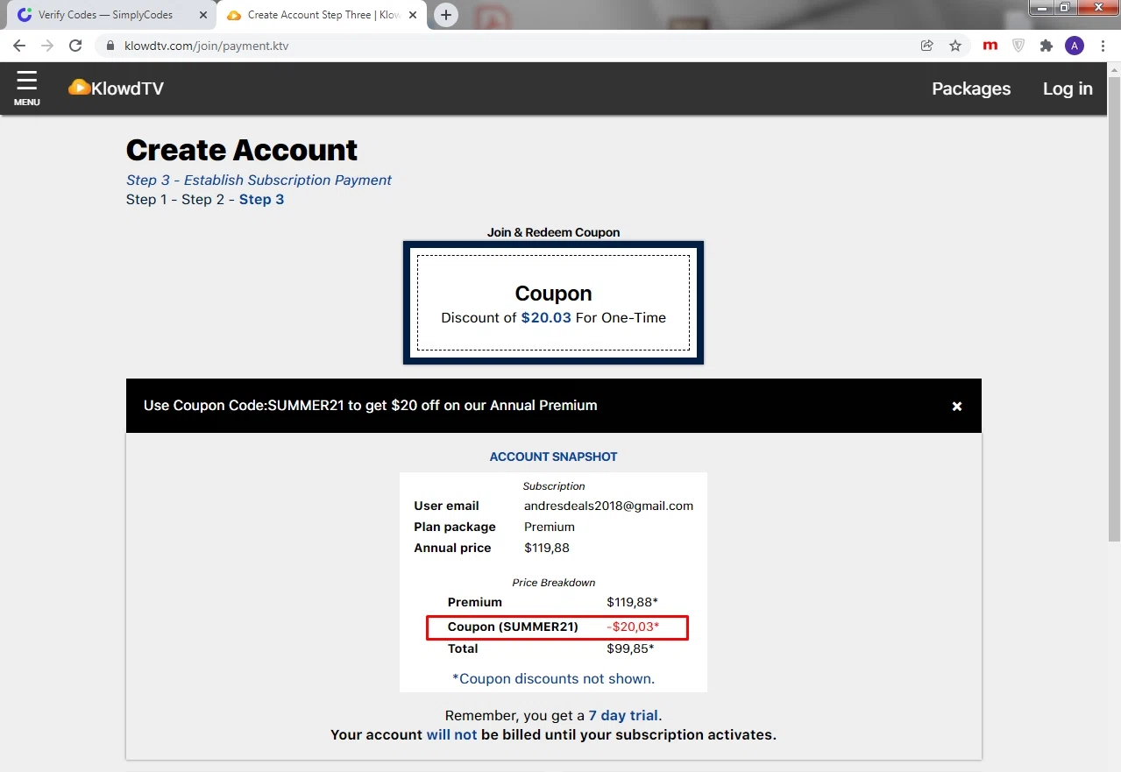1121x772 pixels.
Task: Click the browser forward arrow
Action: pyautogui.click(x=47, y=46)
